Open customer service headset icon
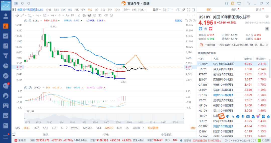 pos(226,3)
